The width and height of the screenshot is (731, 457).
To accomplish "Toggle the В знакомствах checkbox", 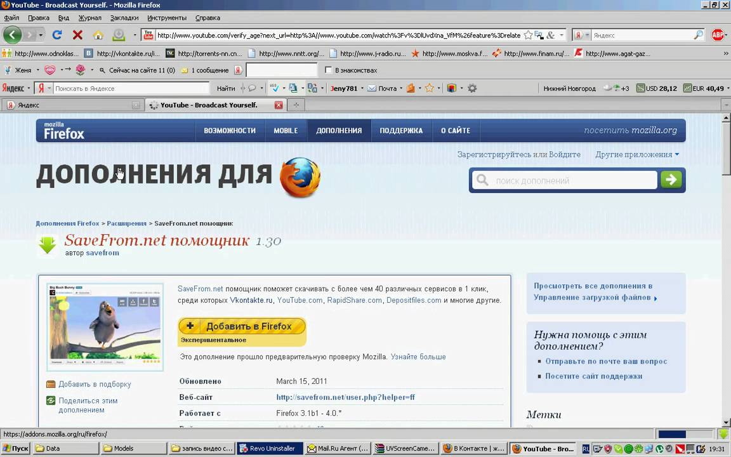I will tap(328, 70).
